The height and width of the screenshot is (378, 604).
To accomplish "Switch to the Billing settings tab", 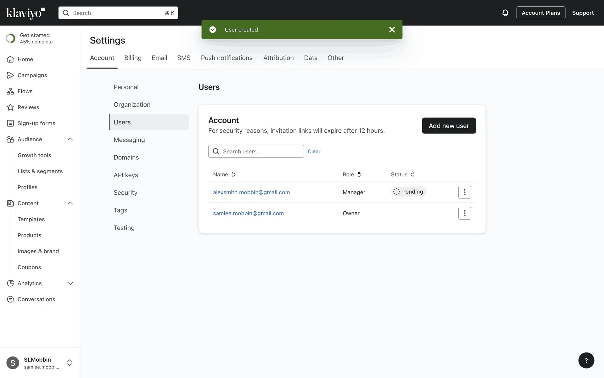I will click(x=133, y=58).
